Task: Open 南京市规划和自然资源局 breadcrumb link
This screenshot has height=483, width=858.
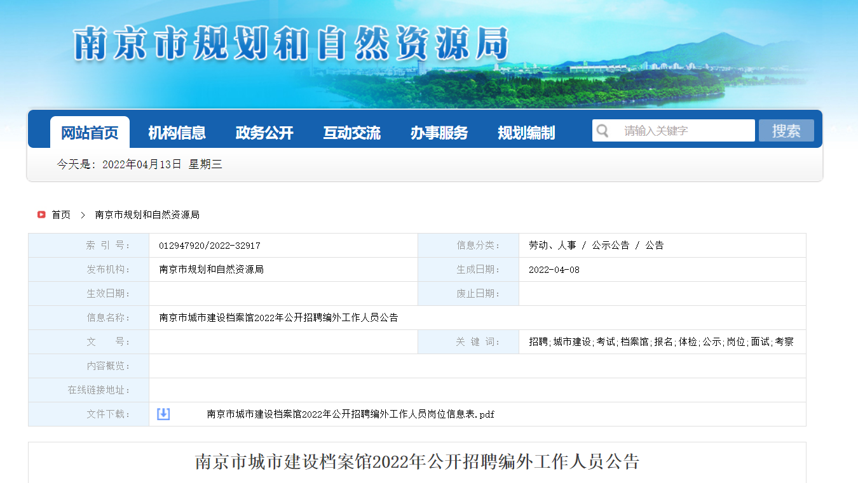Action: (x=147, y=215)
